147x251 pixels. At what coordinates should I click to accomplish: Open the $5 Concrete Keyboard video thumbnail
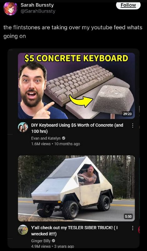(x=76, y=86)
